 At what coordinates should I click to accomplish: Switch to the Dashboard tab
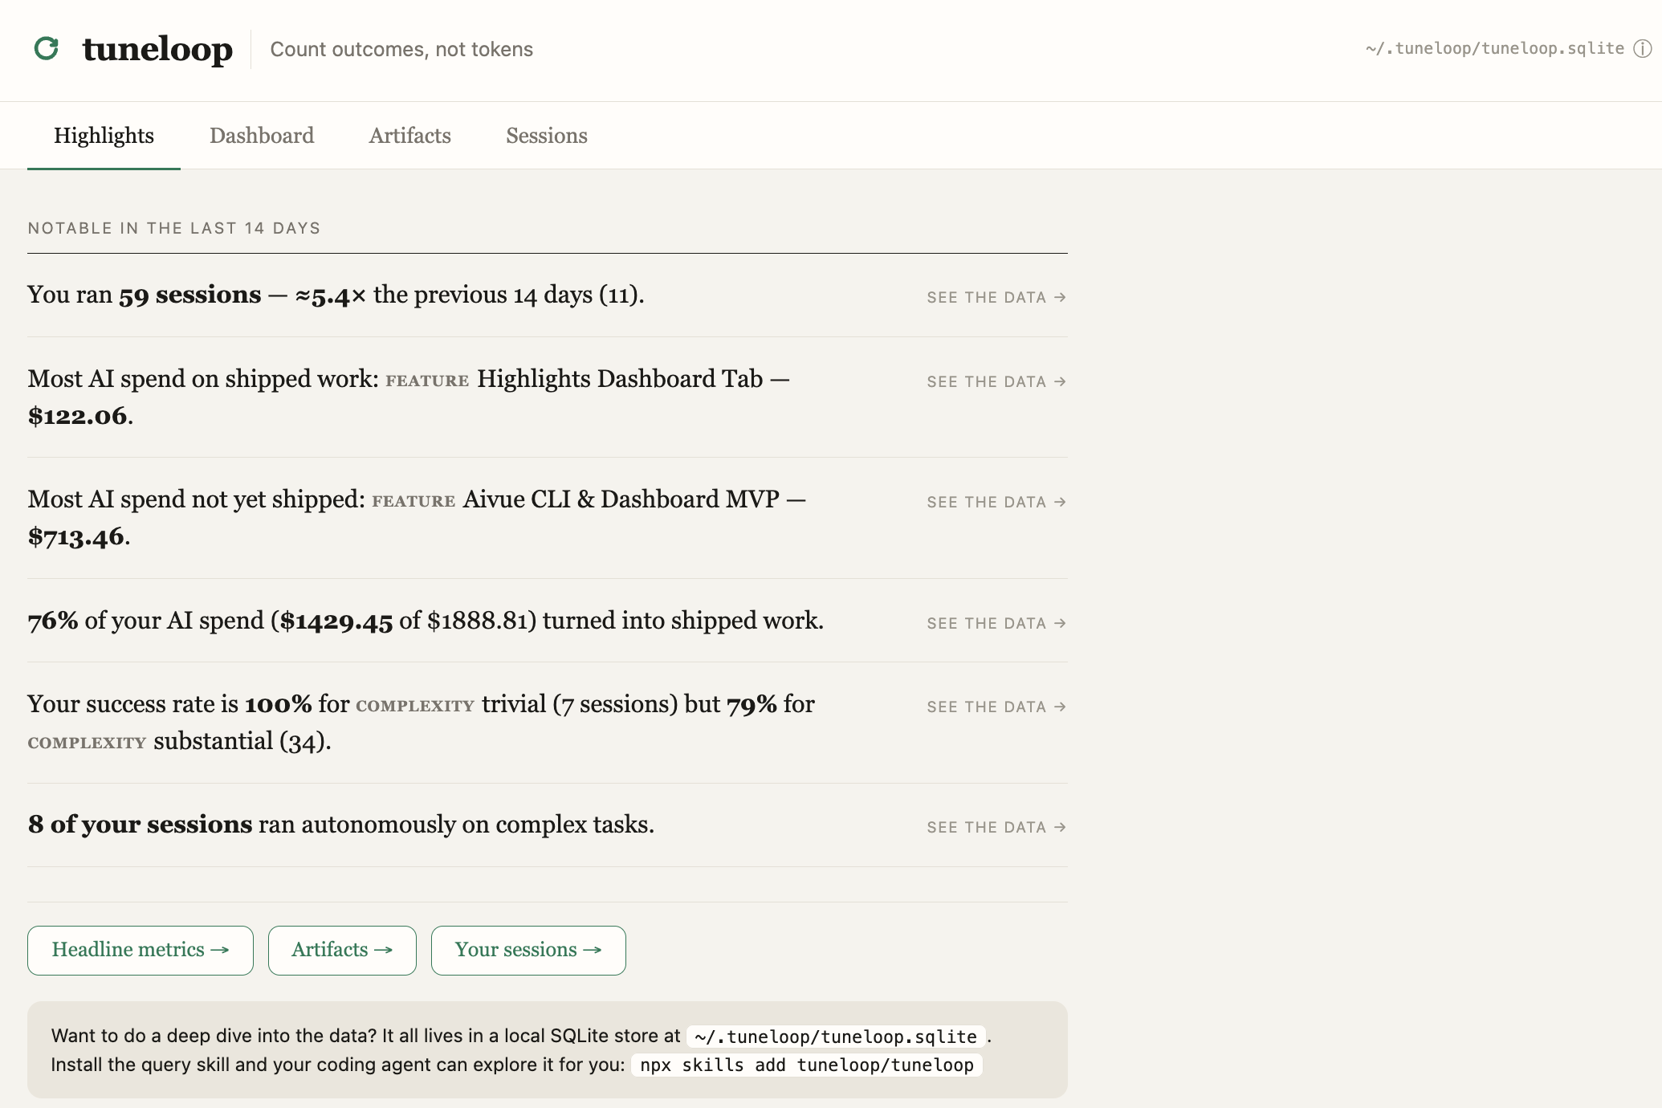click(262, 136)
